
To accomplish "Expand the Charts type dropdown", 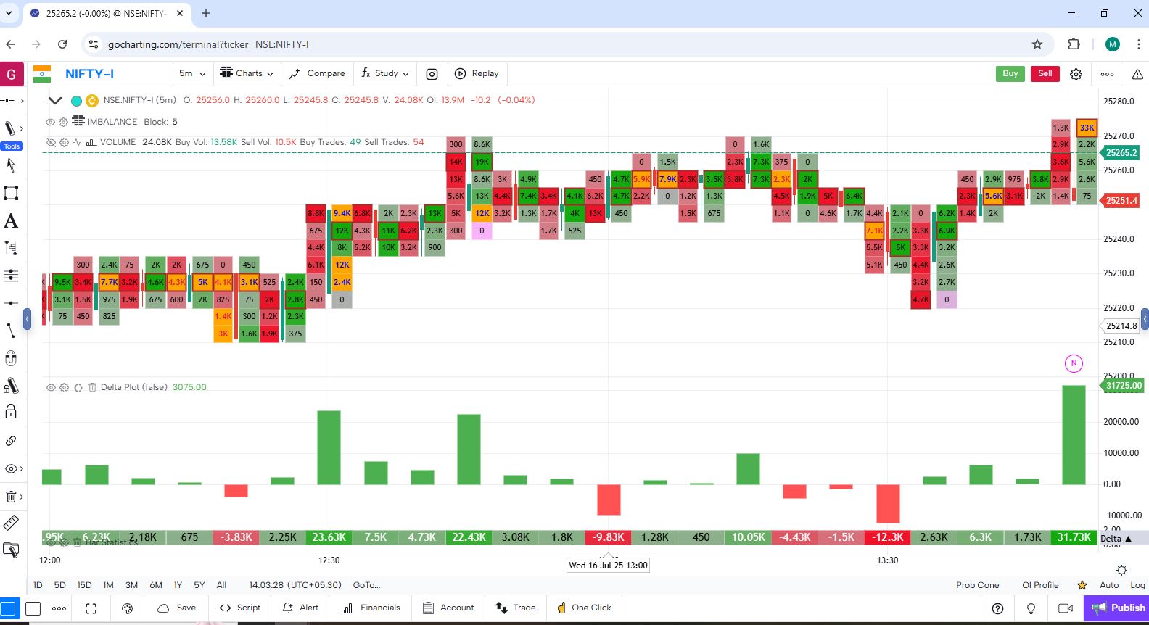I will point(247,73).
